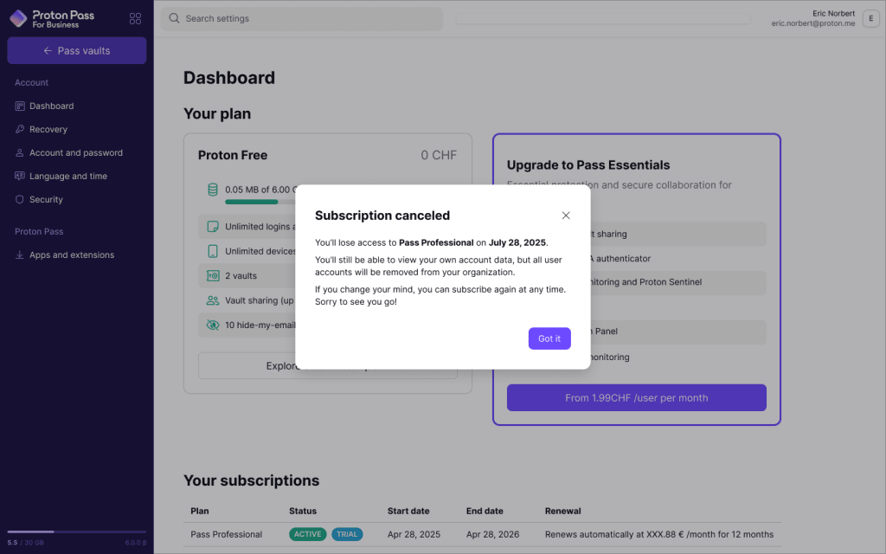Image resolution: width=886 pixels, height=554 pixels.
Task: Click the Explore other plans button
Action: [328, 366]
